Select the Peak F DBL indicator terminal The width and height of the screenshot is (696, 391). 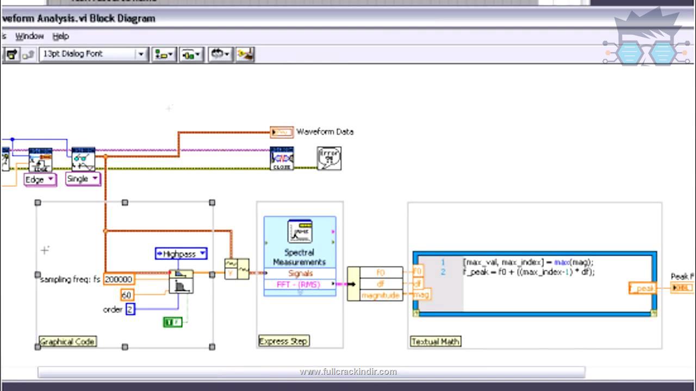pyautogui.click(x=682, y=287)
